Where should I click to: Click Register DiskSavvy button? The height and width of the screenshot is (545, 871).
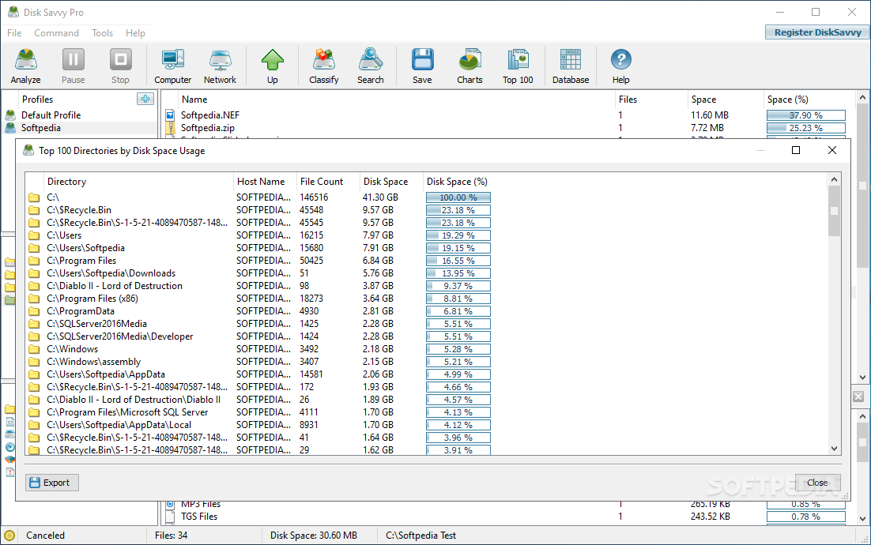(x=818, y=32)
